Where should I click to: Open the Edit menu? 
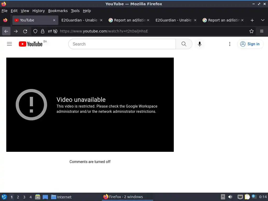(x=14, y=11)
